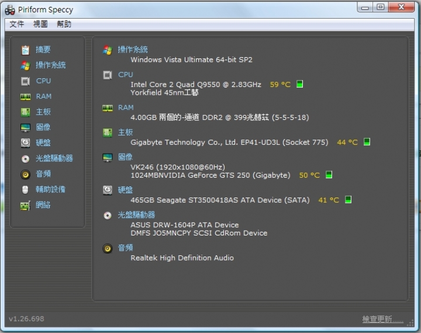Click the 音頻 speaker icon in sidebar

(x=25, y=175)
